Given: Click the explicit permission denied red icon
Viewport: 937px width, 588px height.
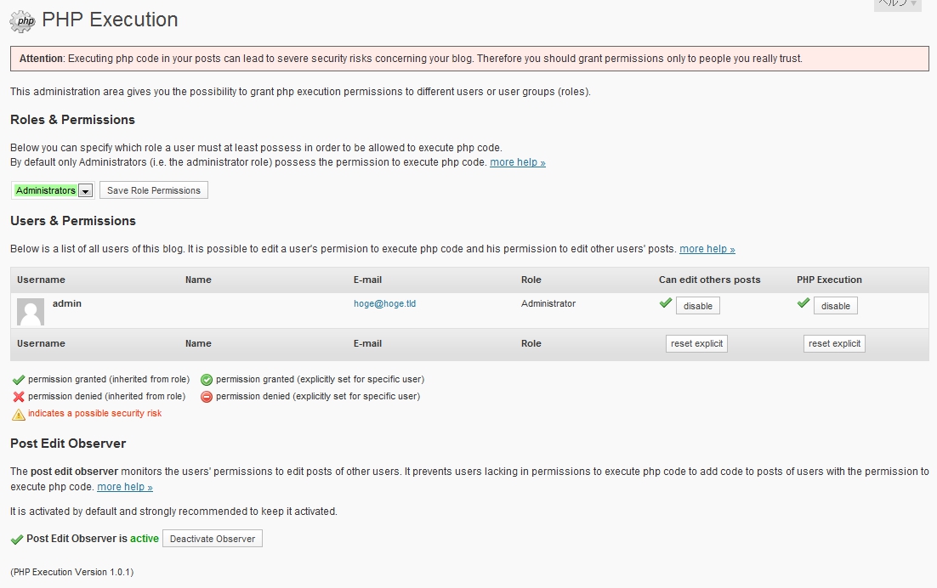Looking at the screenshot, I should tap(207, 397).
